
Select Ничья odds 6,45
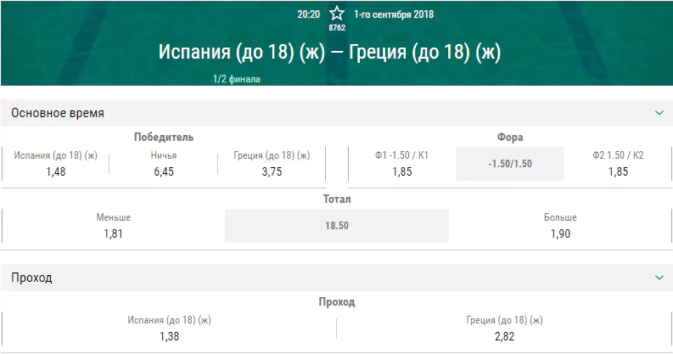coord(164,164)
